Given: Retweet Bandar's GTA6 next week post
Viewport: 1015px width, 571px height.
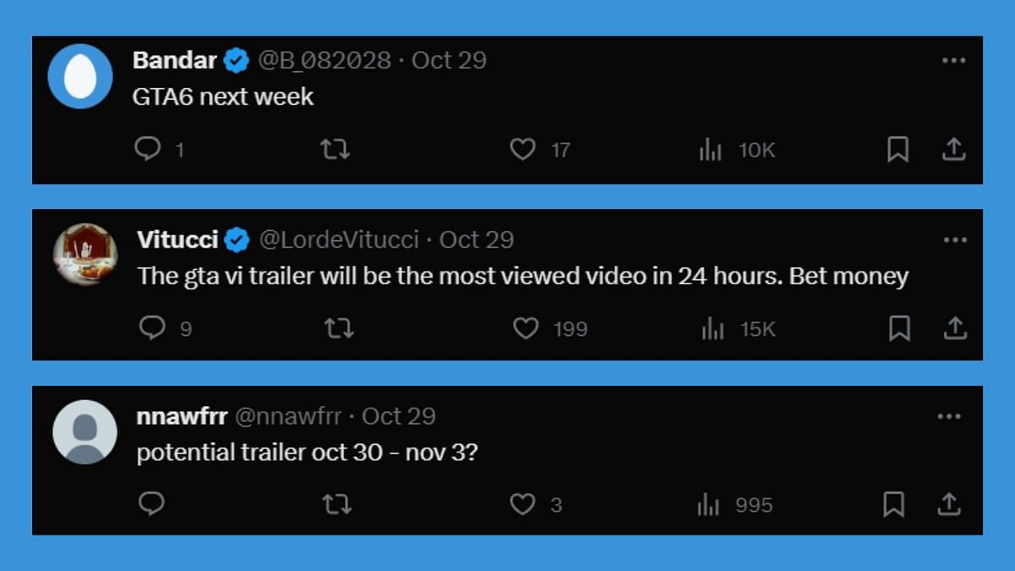Looking at the screenshot, I should [335, 150].
